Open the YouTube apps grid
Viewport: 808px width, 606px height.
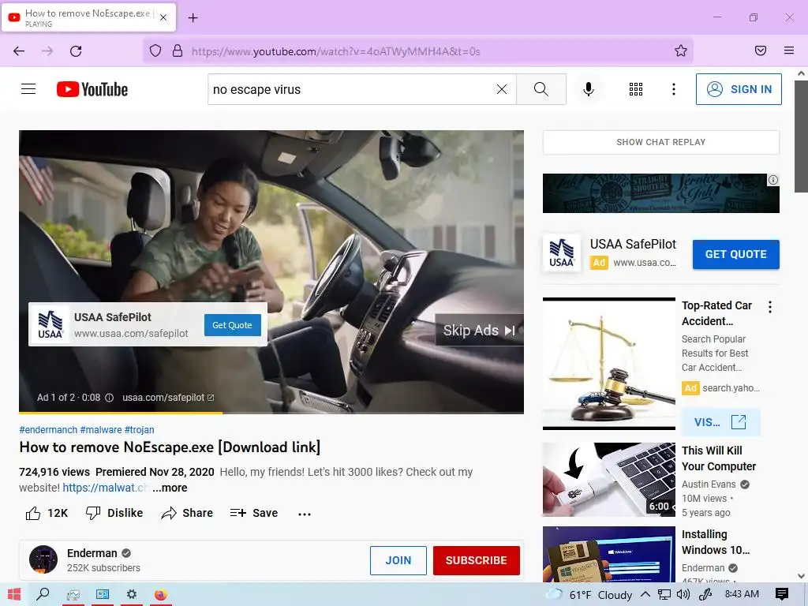[x=636, y=89]
